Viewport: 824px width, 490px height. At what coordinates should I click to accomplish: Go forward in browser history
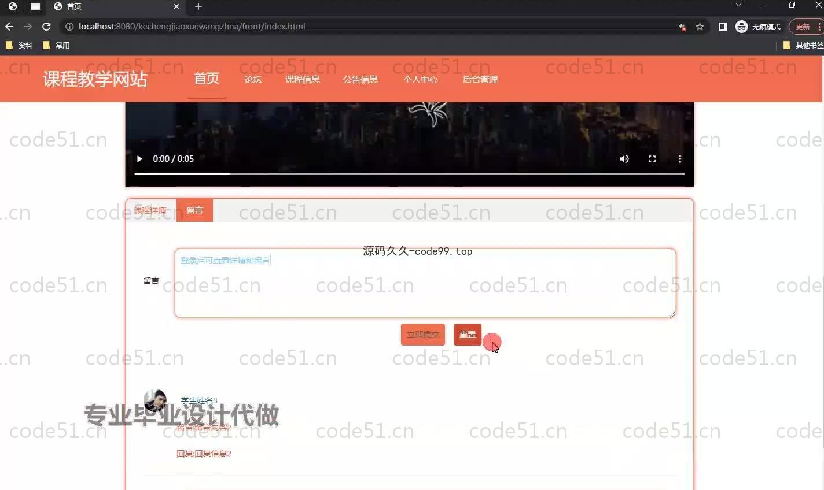pyautogui.click(x=28, y=27)
